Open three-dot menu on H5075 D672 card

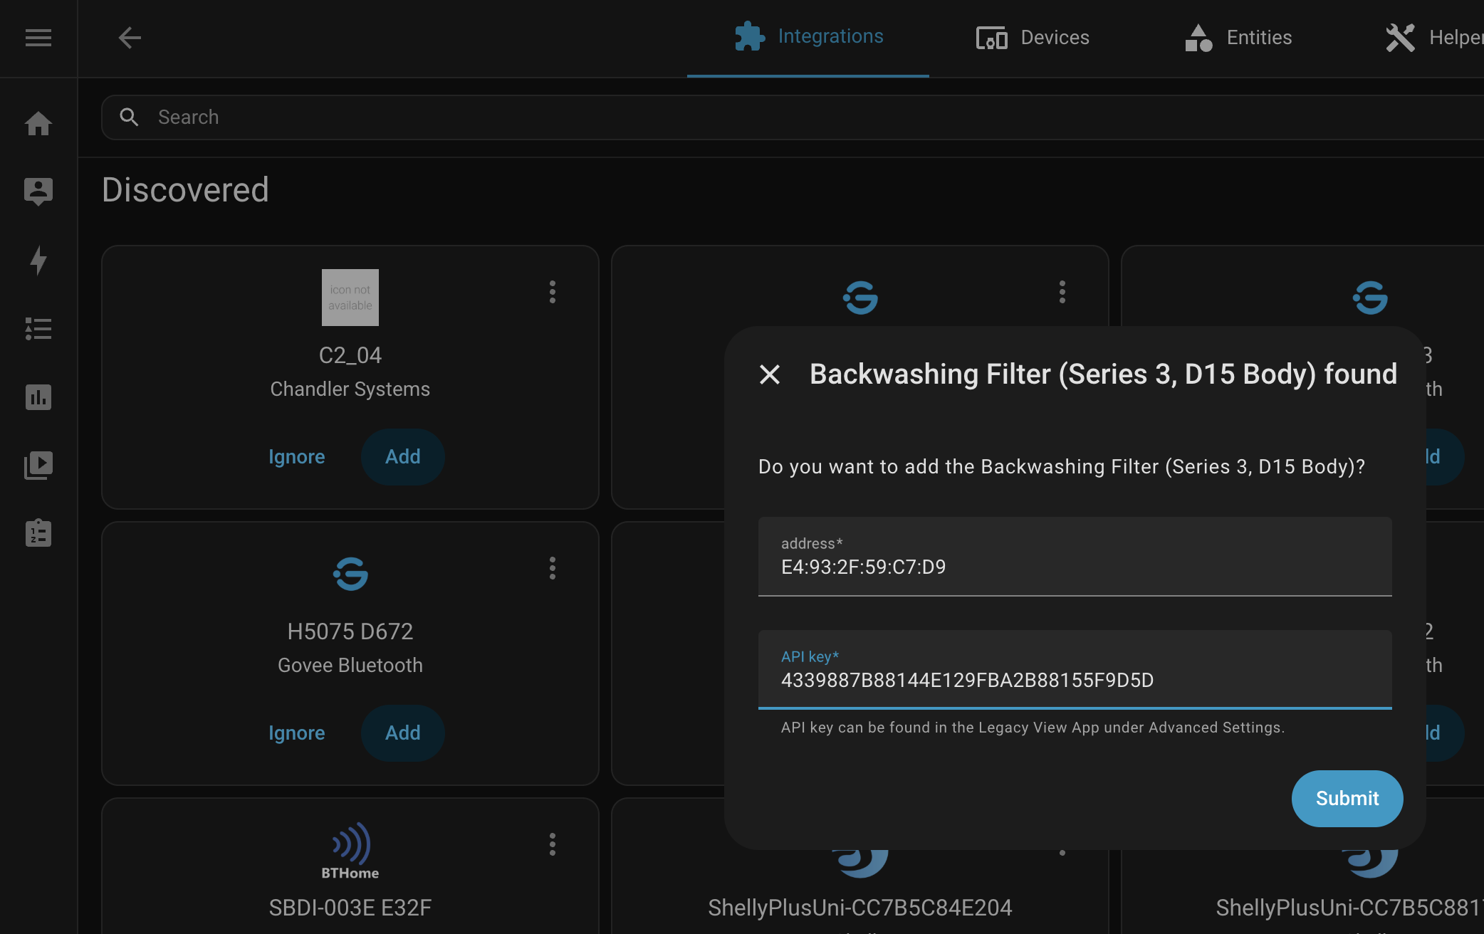coord(553,568)
